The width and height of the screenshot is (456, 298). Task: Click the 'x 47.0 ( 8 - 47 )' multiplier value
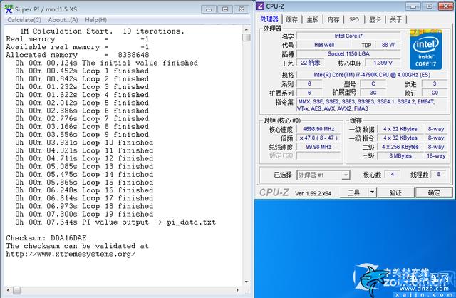(x=318, y=138)
